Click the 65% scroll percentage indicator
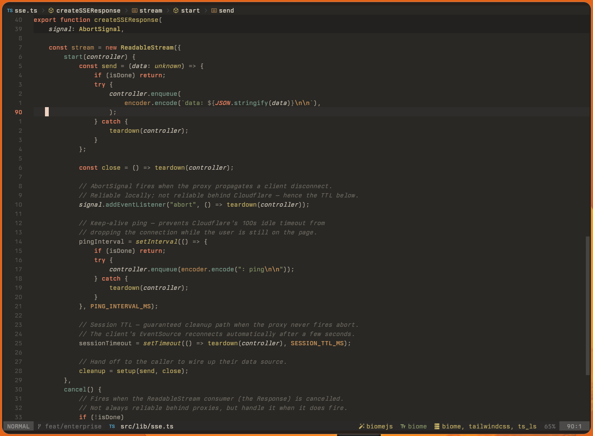 [x=550, y=426]
